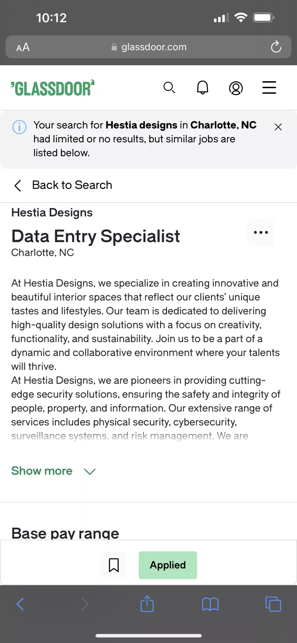This screenshot has height=643, width=297.
Task: Open Safari share sheet
Action: (147, 604)
